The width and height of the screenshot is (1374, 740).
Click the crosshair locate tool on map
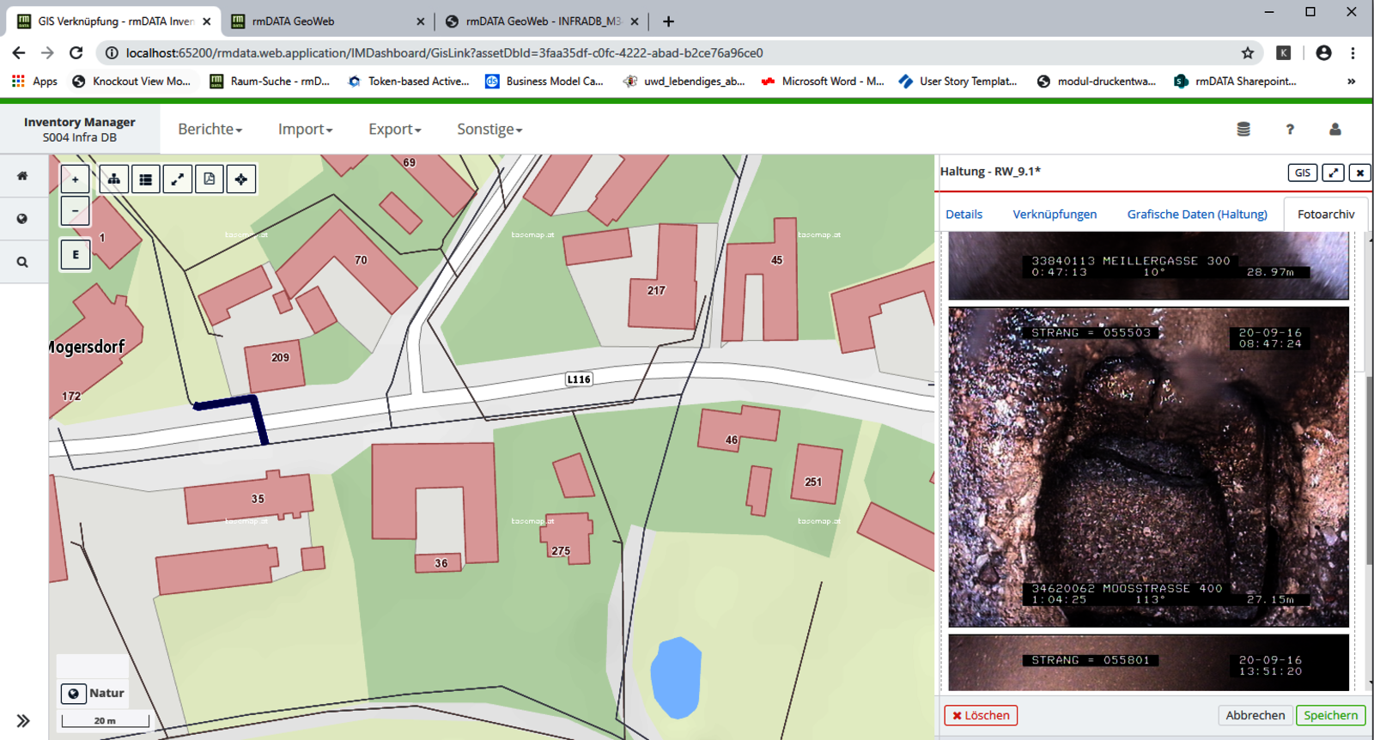[241, 179]
